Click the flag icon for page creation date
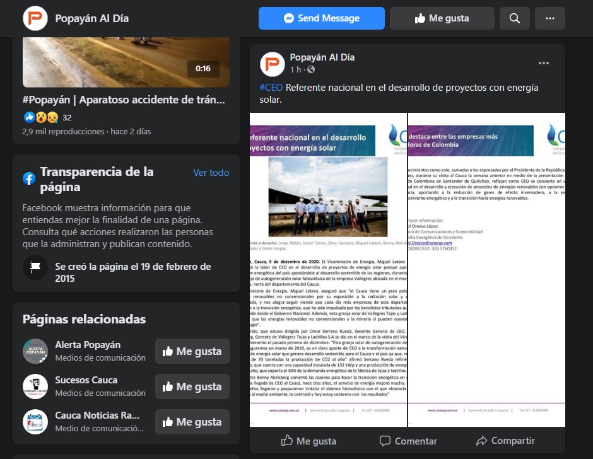Image resolution: width=593 pixels, height=459 pixels. [35, 267]
